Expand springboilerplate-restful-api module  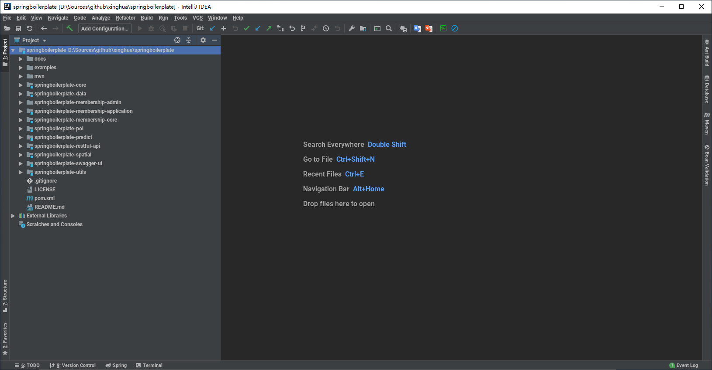pyautogui.click(x=21, y=146)
